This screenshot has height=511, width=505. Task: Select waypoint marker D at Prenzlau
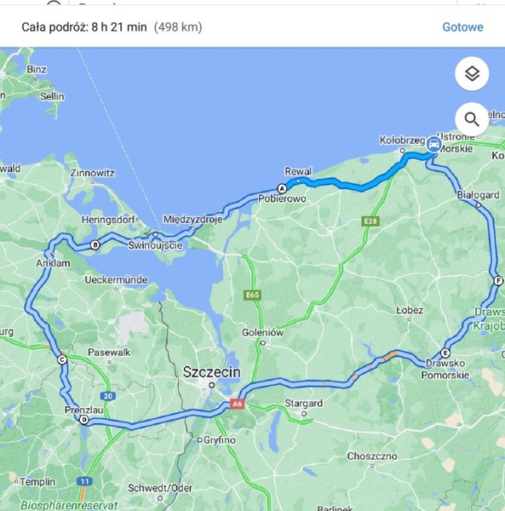[84, 420]
